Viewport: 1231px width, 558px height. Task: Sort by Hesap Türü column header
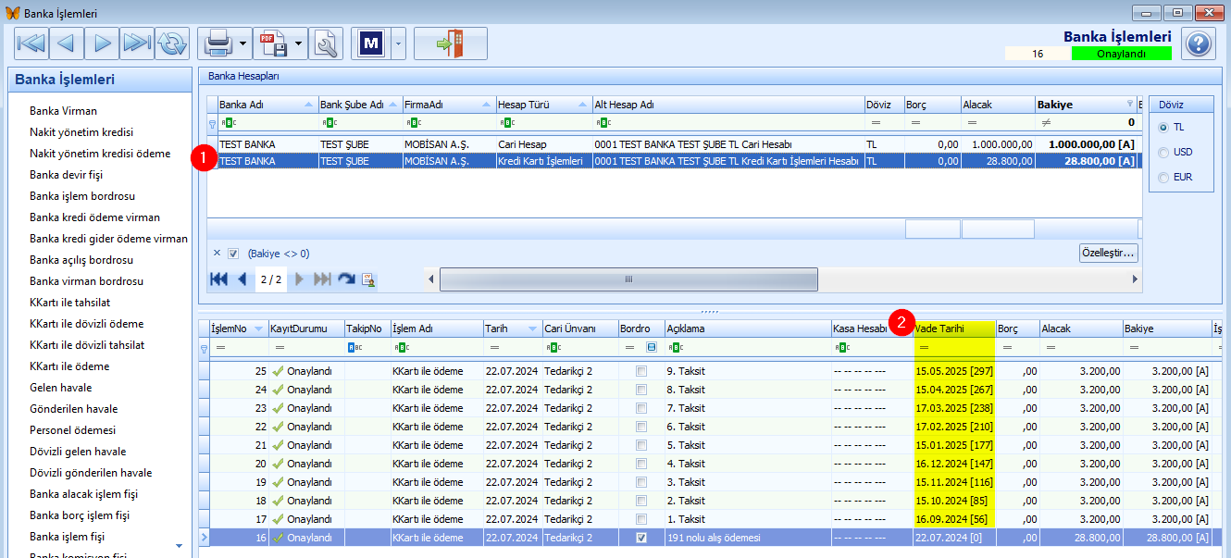coord(544,105)
